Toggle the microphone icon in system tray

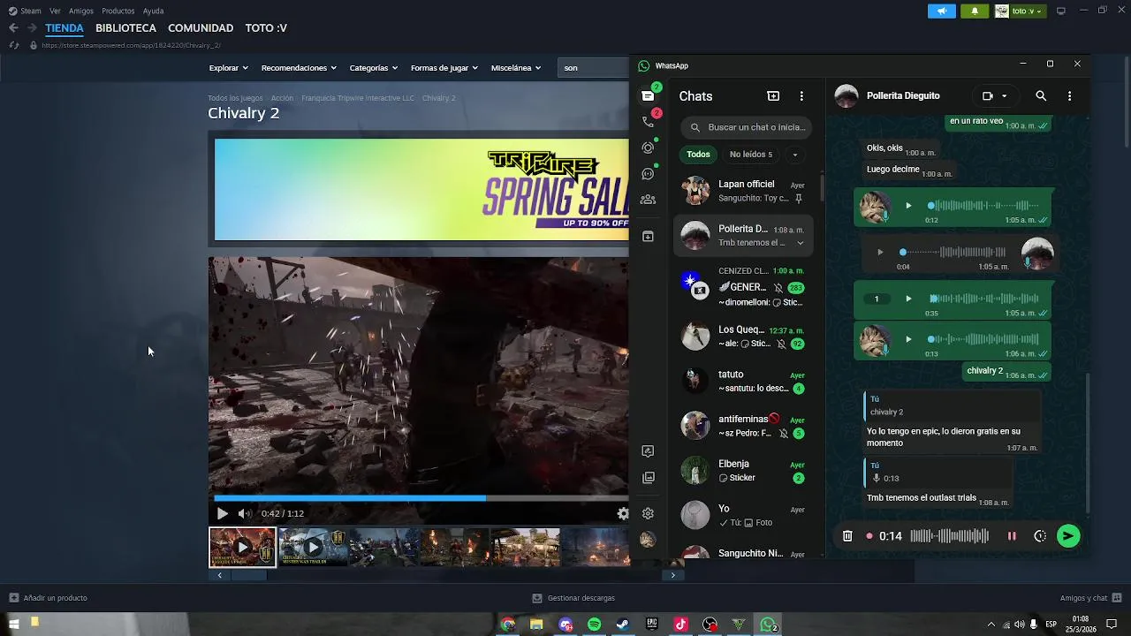tap(1034, 625)
